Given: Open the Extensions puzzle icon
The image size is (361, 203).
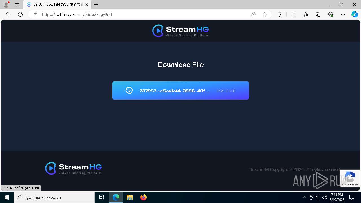Looking at the screenshot, I should click(279, 14).
